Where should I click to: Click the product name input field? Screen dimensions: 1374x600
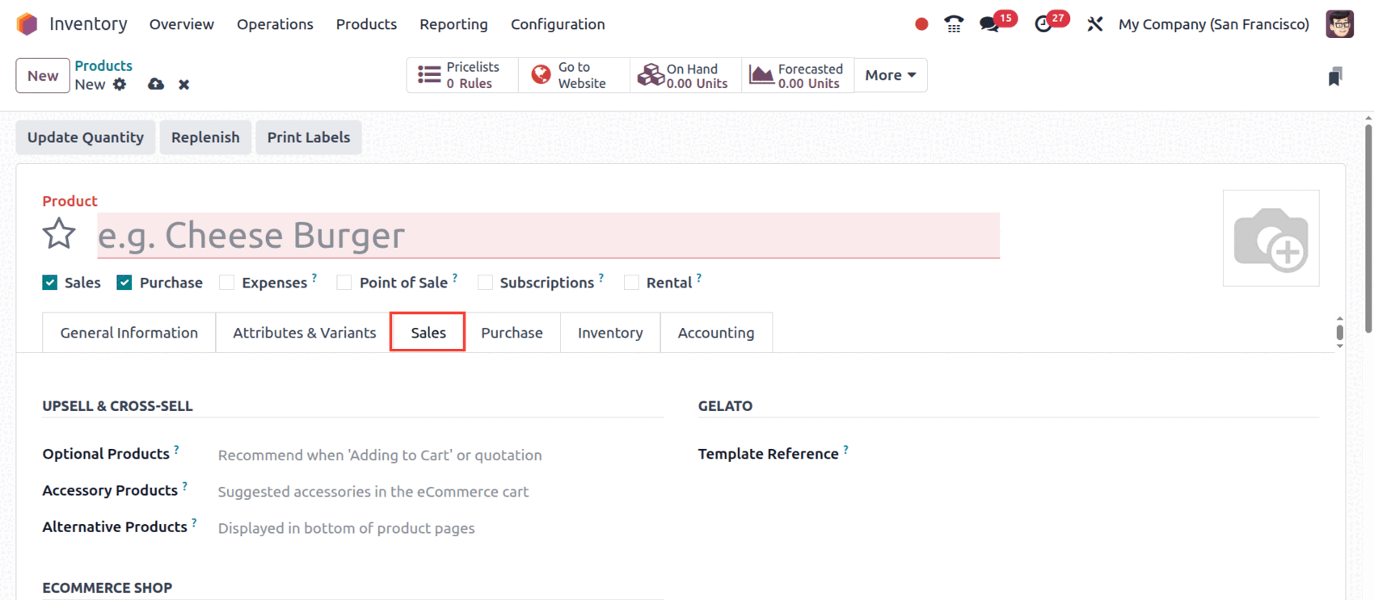coord(548,236)
